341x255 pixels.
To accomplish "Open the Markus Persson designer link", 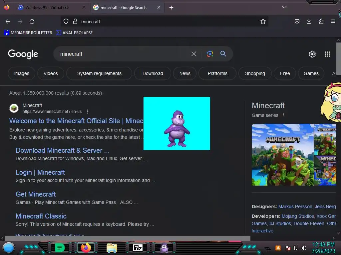I will (295, 207).
